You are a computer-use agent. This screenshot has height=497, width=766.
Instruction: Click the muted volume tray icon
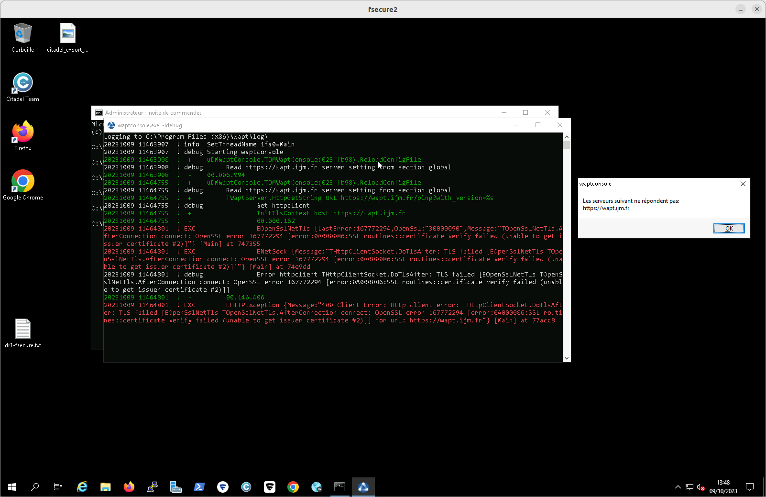click(700, 487)
